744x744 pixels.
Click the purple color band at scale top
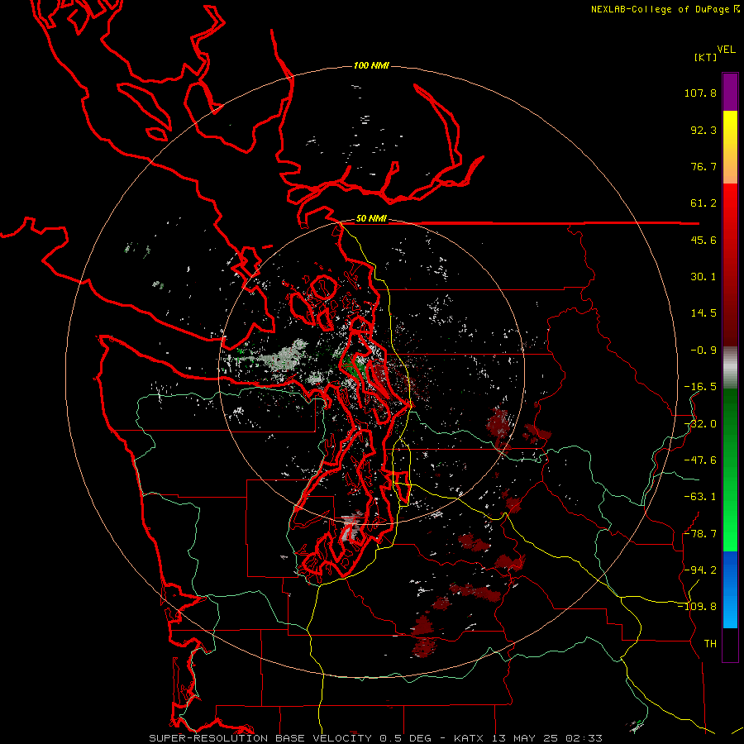pyautogui.click(x=730, y=92)
